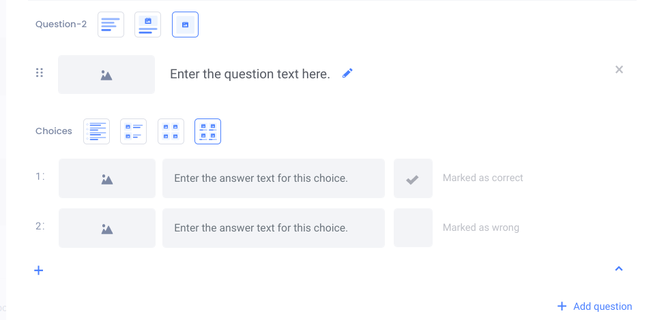Screen dimensions: 666x320
Task: Choose text-only choices layout icon
Action: (x=96, y=131)
